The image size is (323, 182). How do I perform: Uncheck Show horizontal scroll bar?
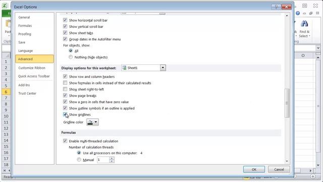tap(65, 20)
